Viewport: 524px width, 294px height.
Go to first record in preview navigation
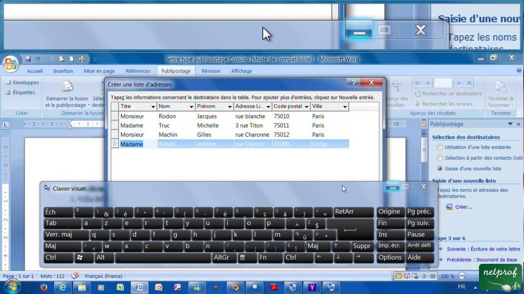tap(417, 82)
